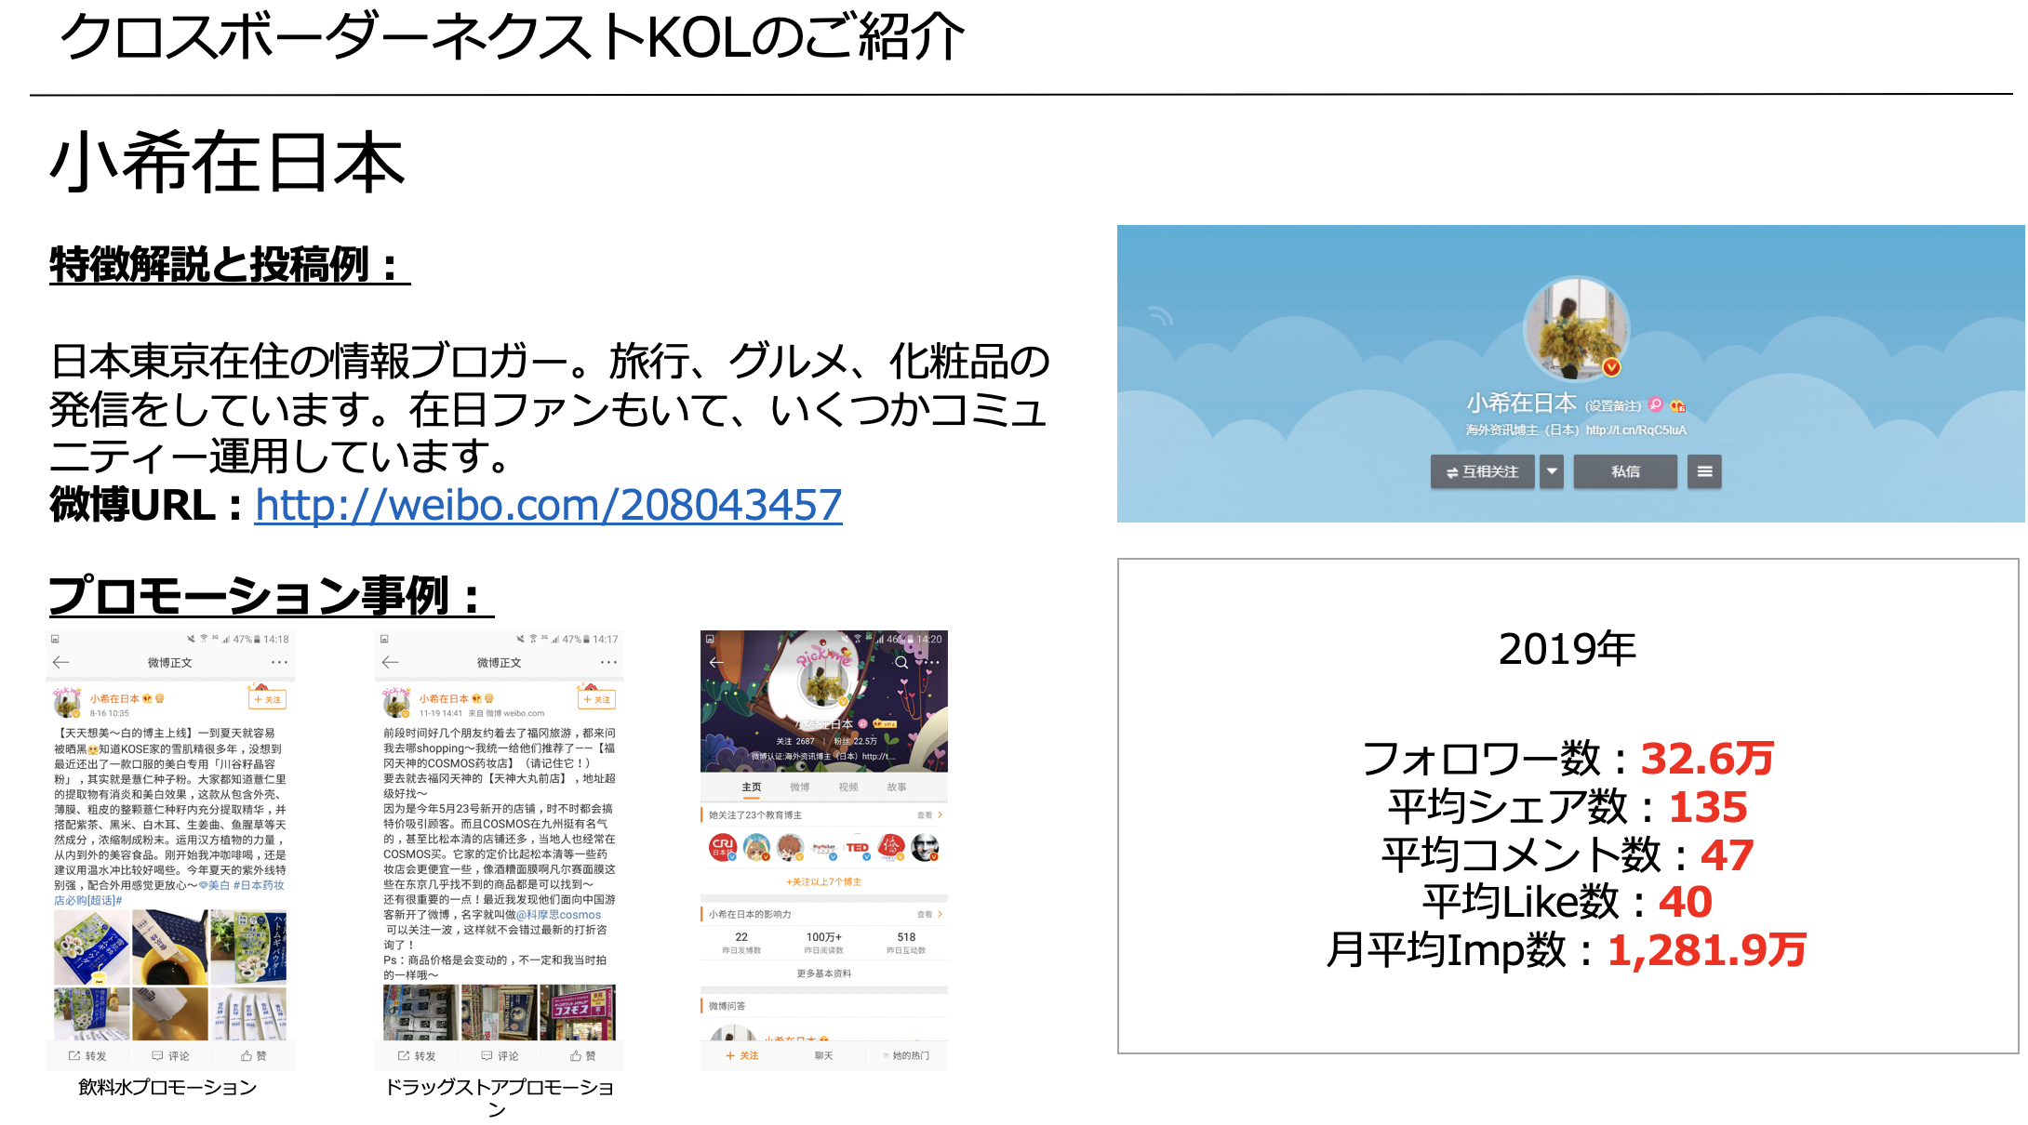Tap +关注 at bottom of mobile profile

point(742,1055)
